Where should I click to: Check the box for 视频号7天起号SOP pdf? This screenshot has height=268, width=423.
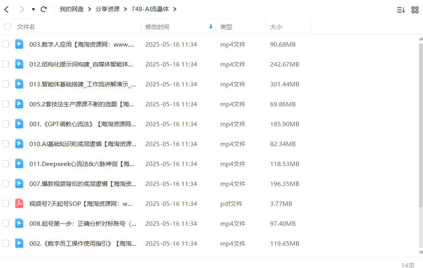[6, 203]
